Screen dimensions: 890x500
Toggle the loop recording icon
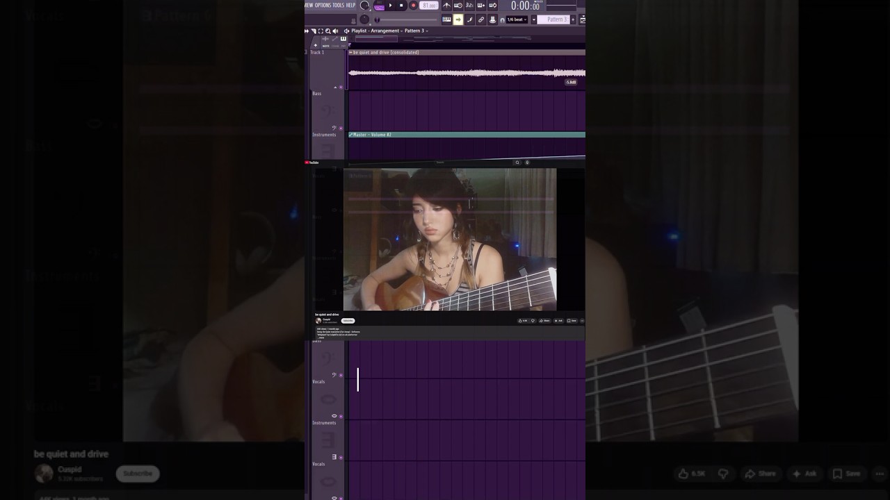[x=493, y=6]
